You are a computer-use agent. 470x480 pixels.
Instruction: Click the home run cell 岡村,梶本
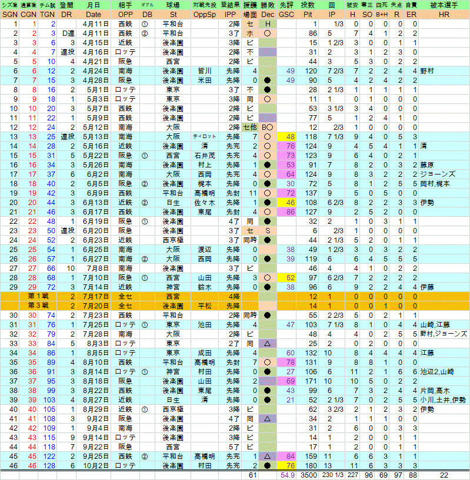(444, 184)
